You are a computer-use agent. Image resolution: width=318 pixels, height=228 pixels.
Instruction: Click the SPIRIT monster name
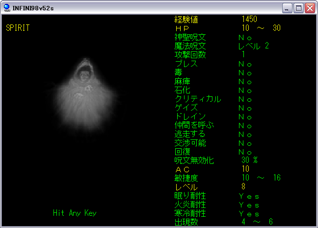[x=18, y=28]
